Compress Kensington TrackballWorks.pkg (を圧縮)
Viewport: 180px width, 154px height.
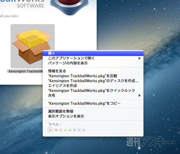[x=93, y=76]
